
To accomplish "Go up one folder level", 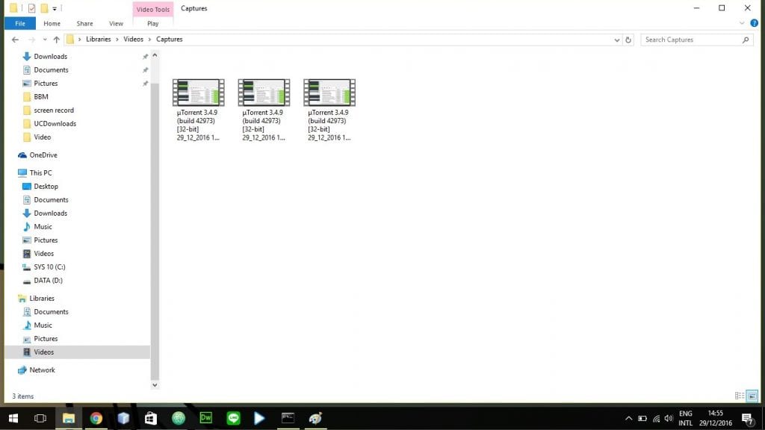I will pos(57,40).
